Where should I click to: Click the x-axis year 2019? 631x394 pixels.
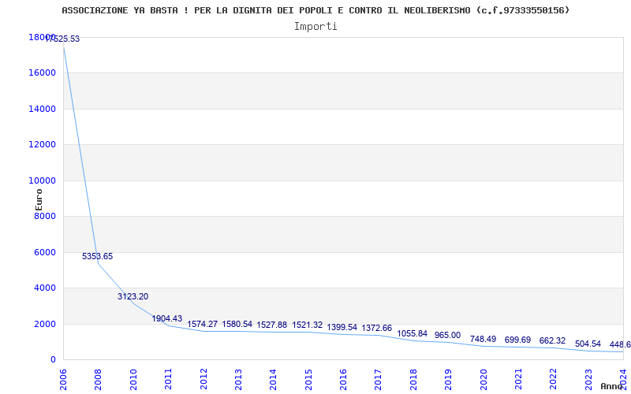tap(448, 379)
